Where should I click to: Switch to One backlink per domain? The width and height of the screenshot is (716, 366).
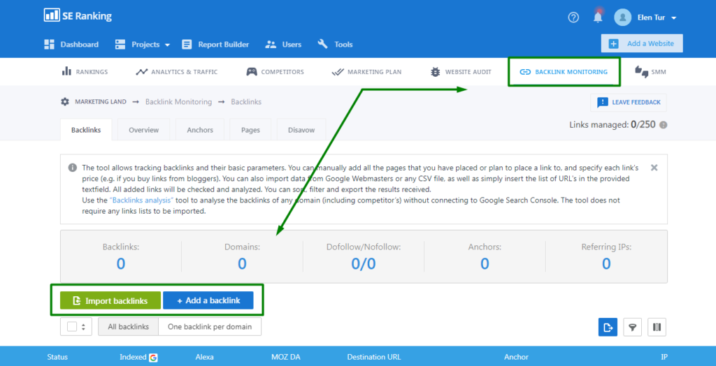tap(210, 327)
